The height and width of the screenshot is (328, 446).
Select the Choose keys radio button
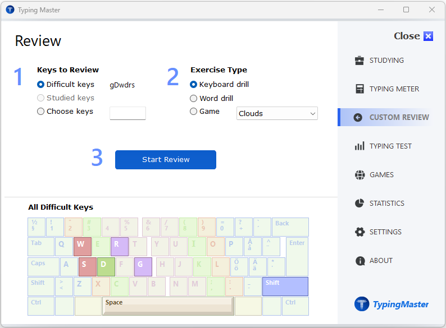[40, 112]
